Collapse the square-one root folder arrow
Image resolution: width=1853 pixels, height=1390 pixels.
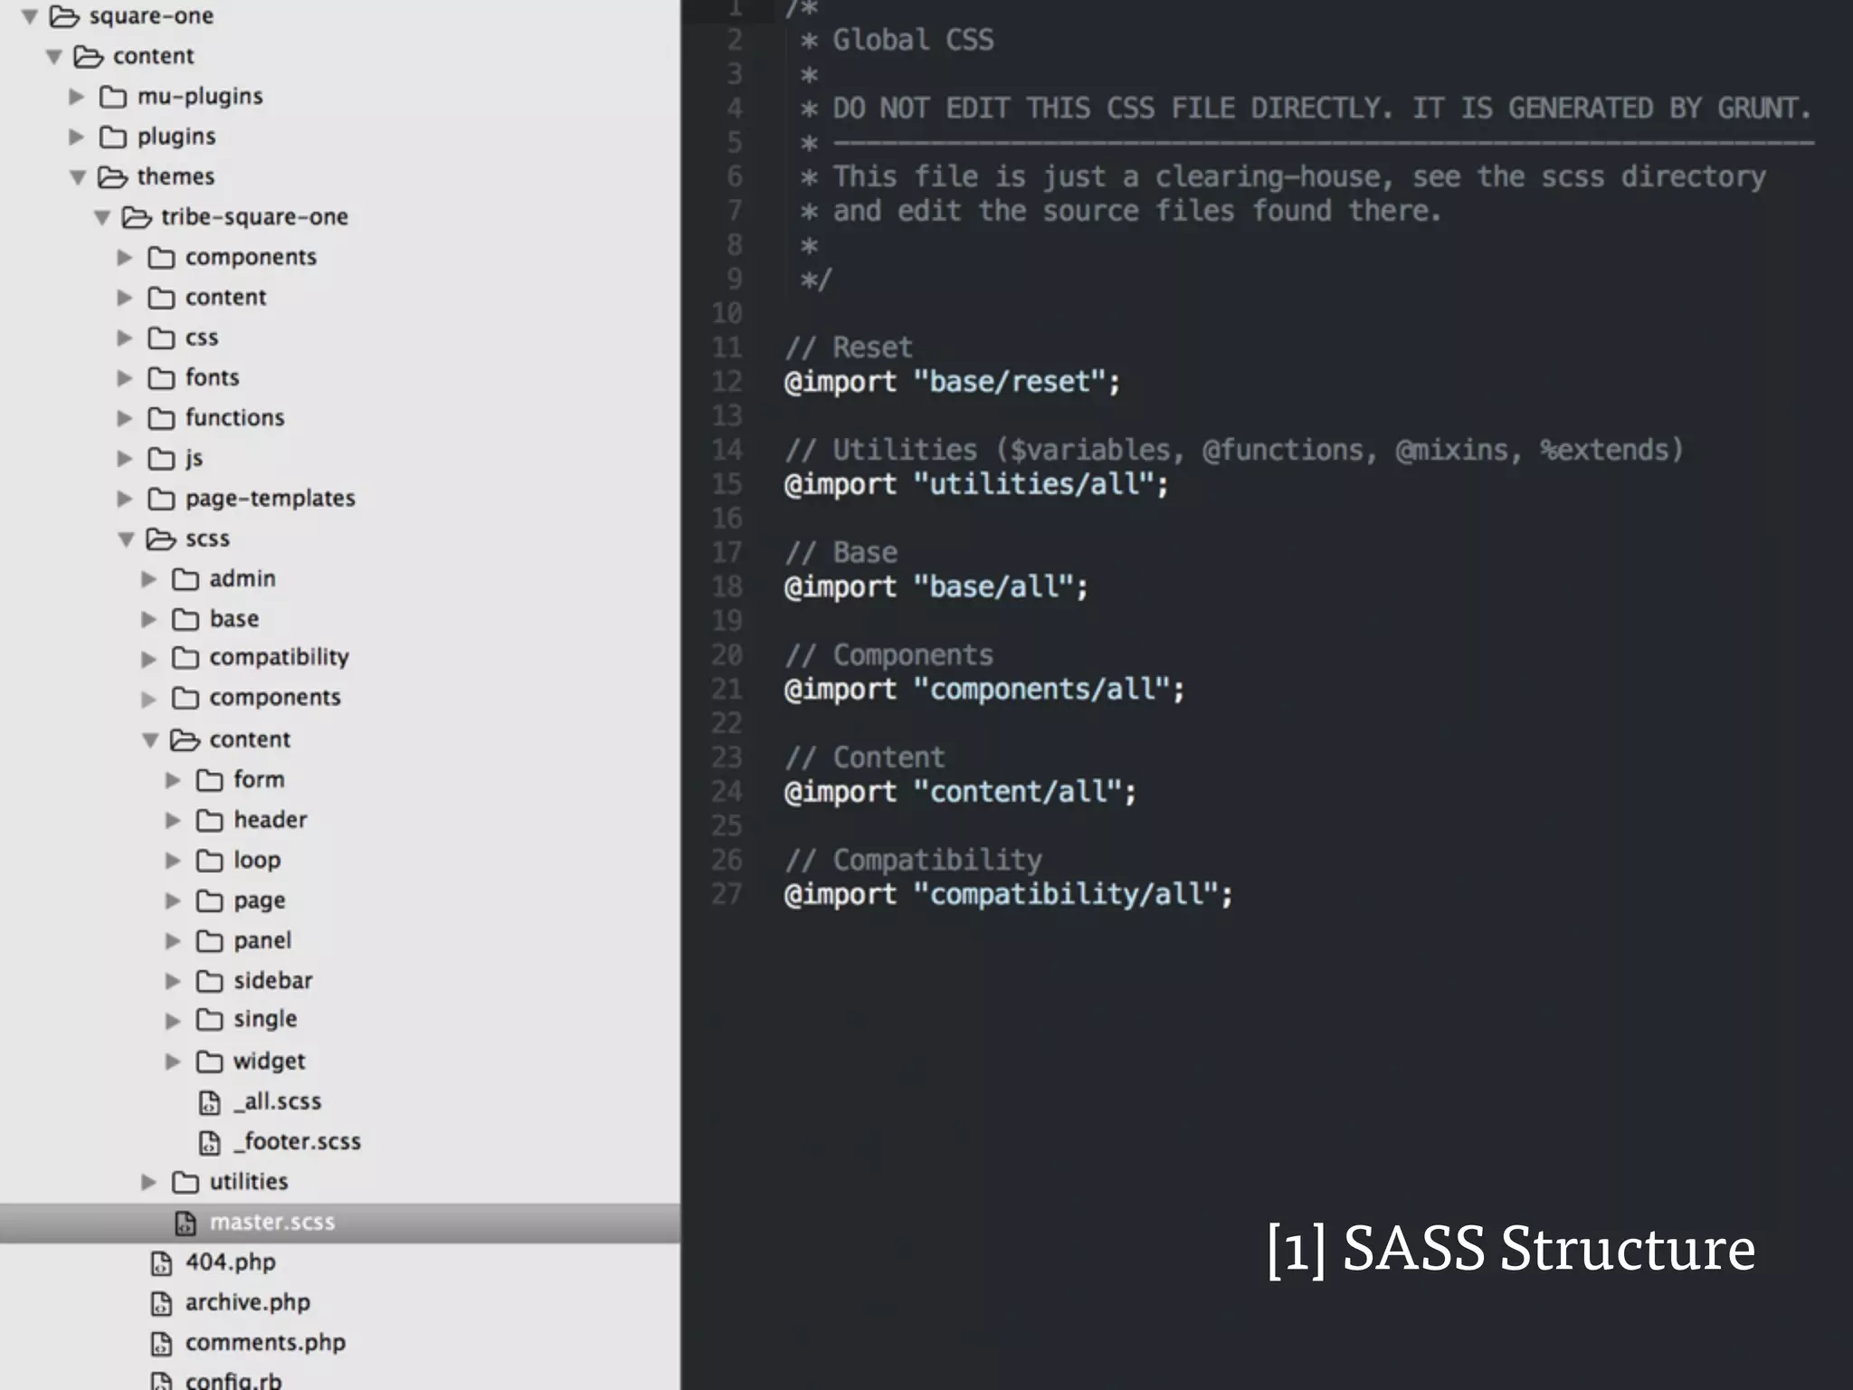(30, 16)
